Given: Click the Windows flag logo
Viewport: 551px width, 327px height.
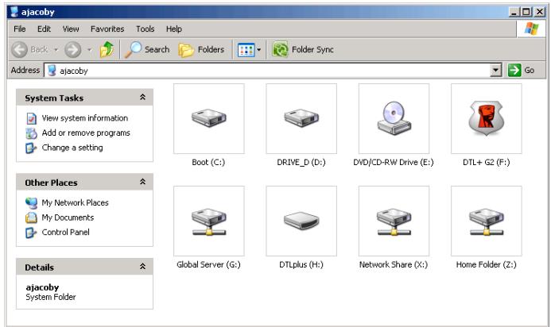Looking at the screenshot, I should (531, 29).
